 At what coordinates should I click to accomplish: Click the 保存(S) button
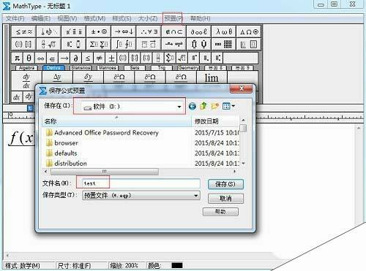[x=225, y=184]
